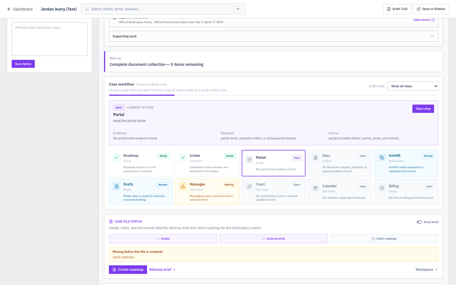Click the Messages warning triangle icon

click(x=183, y=186)
